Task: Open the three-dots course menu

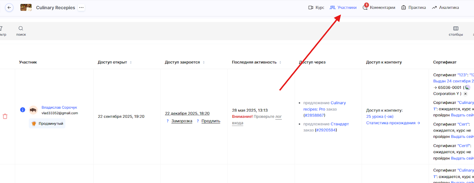Action: click(81, 8)
